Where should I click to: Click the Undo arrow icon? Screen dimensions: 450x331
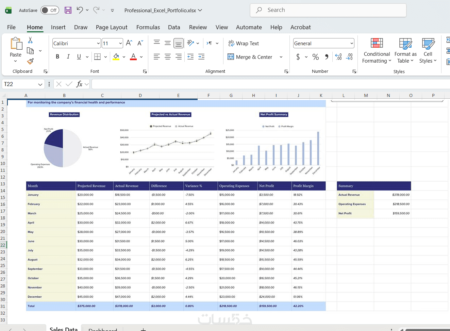click(80, 10)
